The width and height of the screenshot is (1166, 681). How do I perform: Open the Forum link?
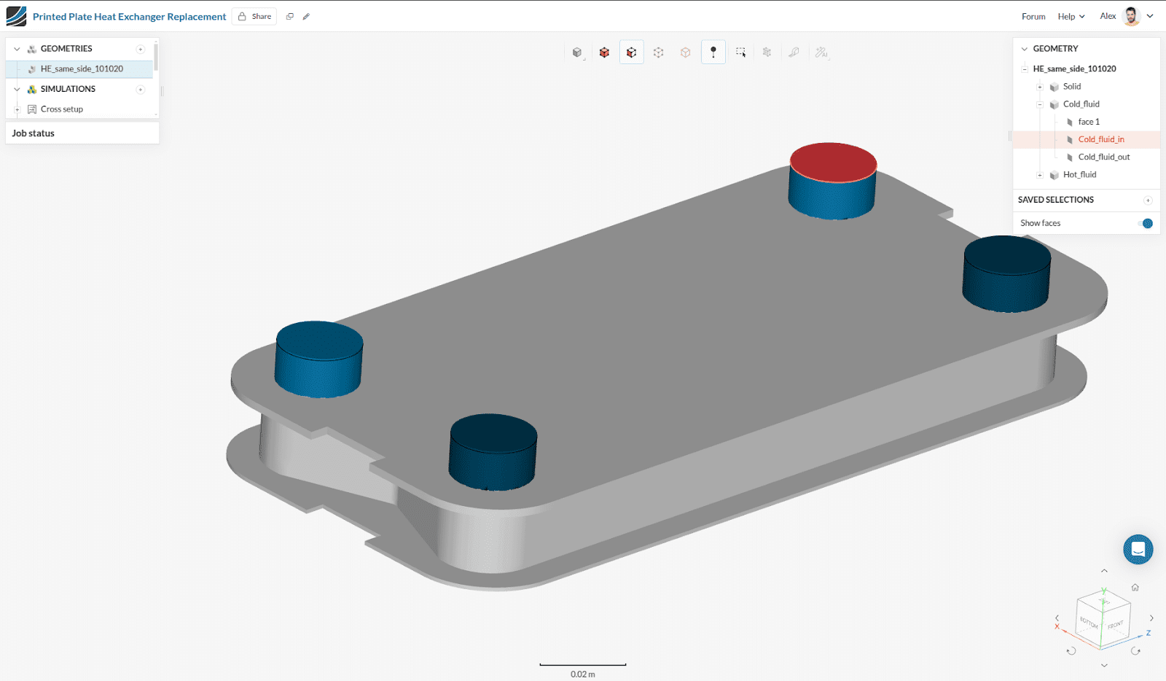point(1033,17)
